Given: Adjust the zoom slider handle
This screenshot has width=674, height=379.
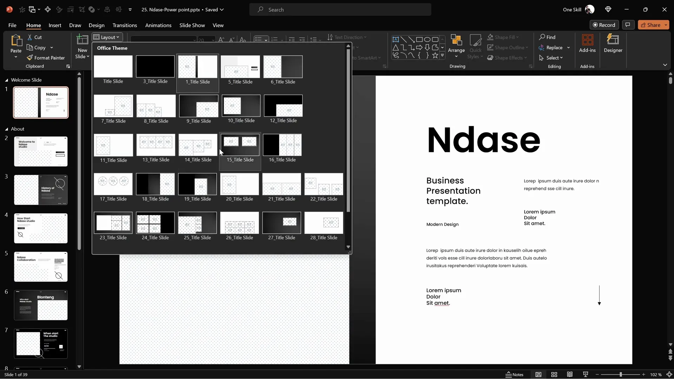Looking at the screenshot, I should pos(621,375).
